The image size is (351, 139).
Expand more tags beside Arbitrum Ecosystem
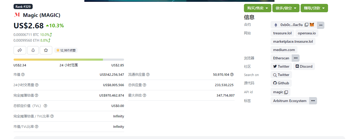pyautogui.click(x=313, y=101)
